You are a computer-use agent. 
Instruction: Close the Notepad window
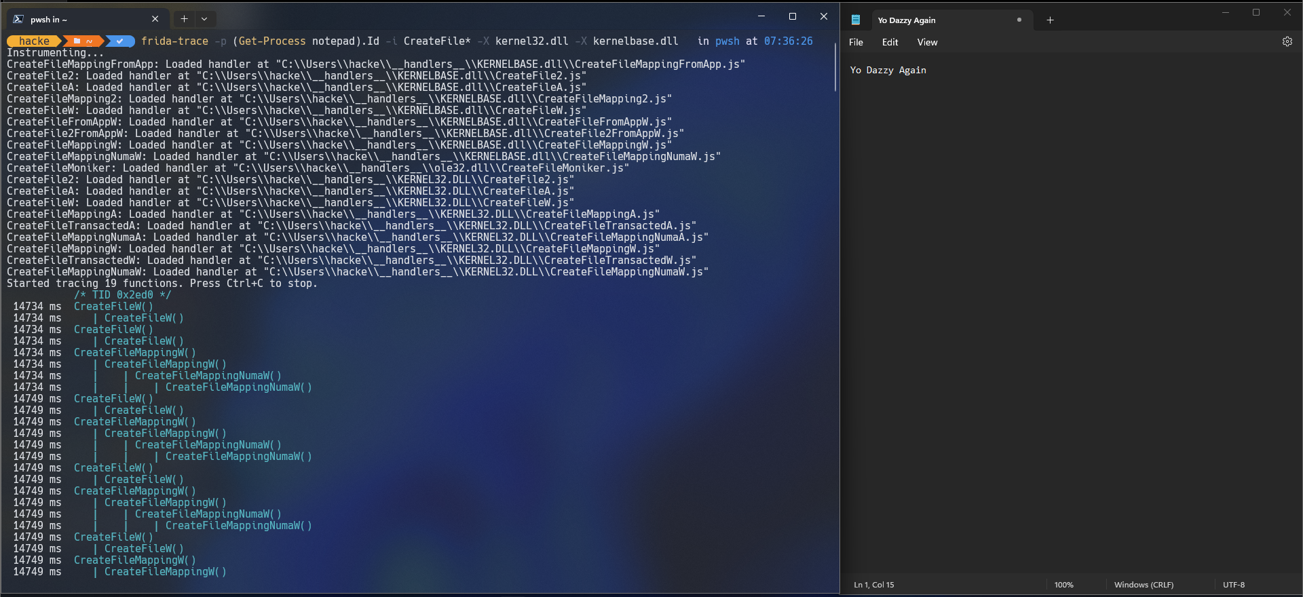[x=1287, y=12]
